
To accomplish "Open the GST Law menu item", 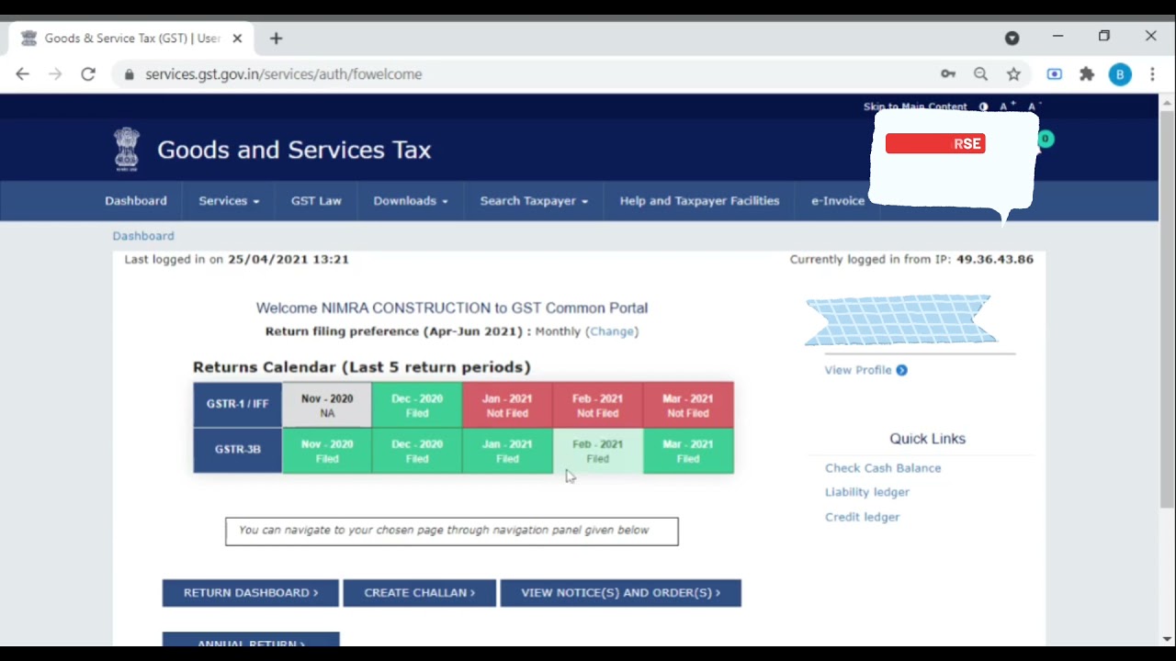I will [316, 201].
